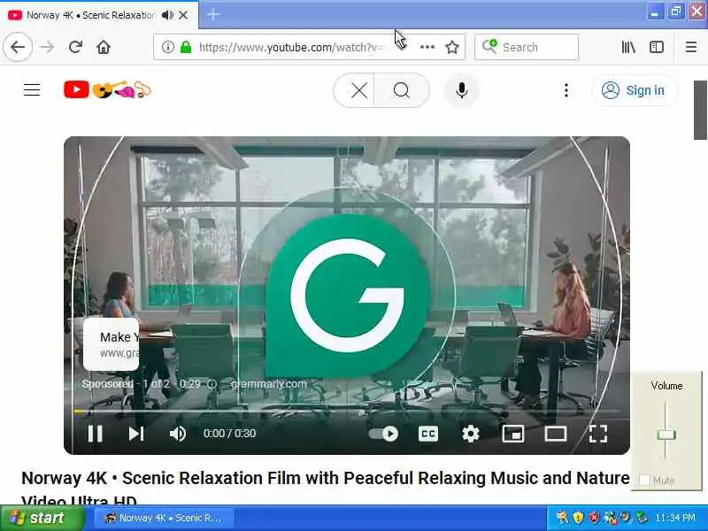The width and height of the screenshot is (708, 531).
Task: Mute the tab using the tab audio icon
Action: point(167,15)
